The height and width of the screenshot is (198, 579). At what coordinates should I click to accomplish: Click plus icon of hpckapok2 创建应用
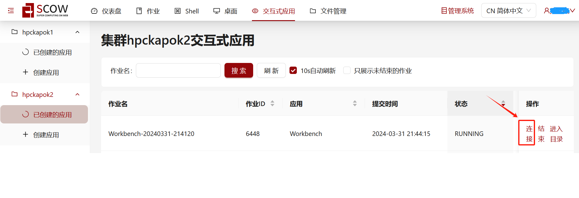(x=26, y=134)
